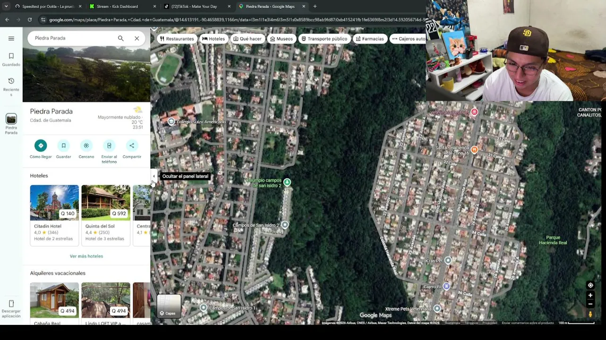
Task: Select the Farmacias chip
Action: 369,39
